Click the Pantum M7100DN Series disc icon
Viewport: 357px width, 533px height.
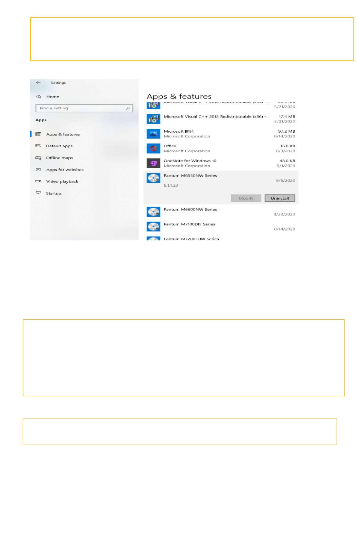coord(153,226)
